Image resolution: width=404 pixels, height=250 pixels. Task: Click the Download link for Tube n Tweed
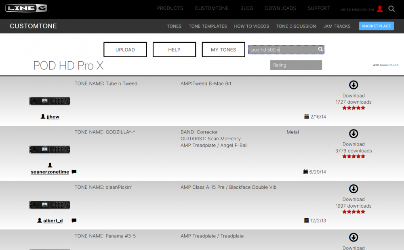[353, 96]
